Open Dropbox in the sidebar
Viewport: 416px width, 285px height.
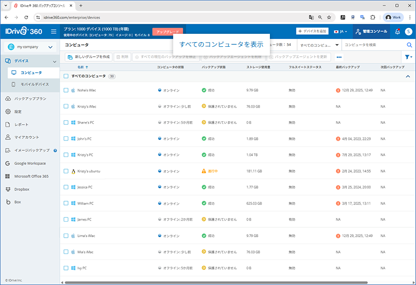[21, 189]
